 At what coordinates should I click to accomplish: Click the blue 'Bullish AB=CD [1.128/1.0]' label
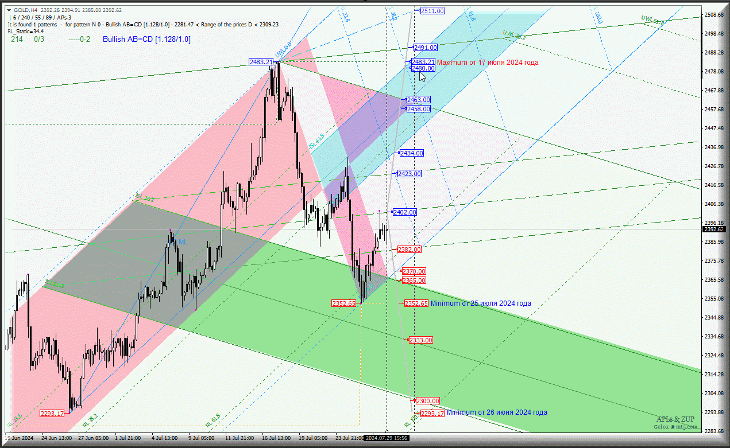[x=146, y=39]
